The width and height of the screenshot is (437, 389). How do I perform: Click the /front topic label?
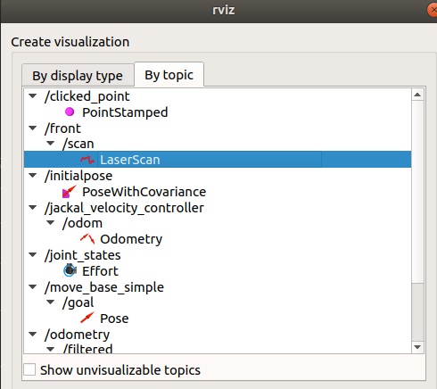62,128
